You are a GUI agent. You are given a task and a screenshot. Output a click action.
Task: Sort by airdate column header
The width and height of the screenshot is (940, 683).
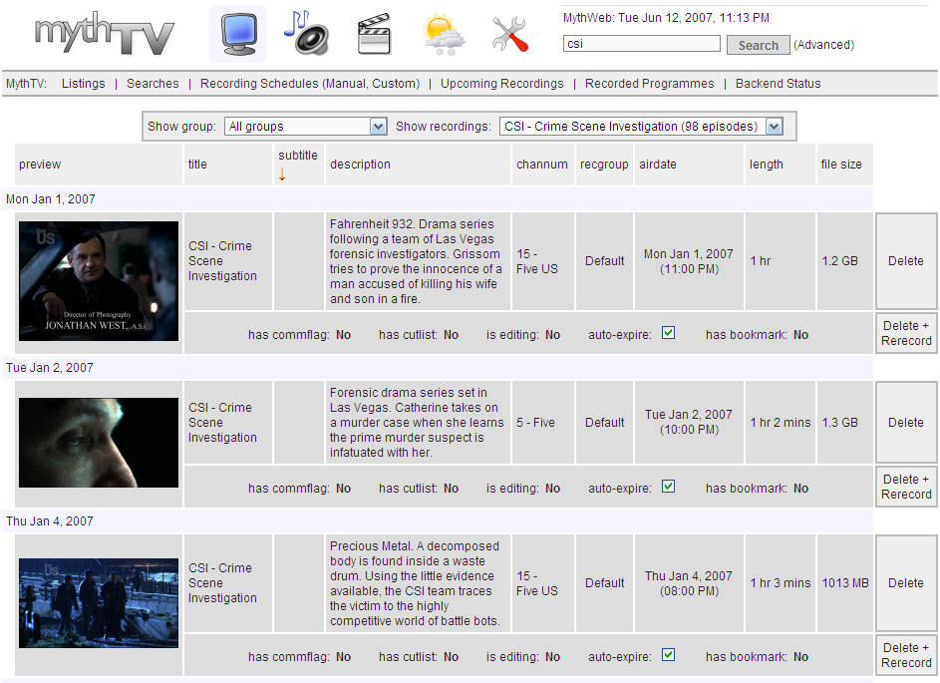(x=658, y=165)
